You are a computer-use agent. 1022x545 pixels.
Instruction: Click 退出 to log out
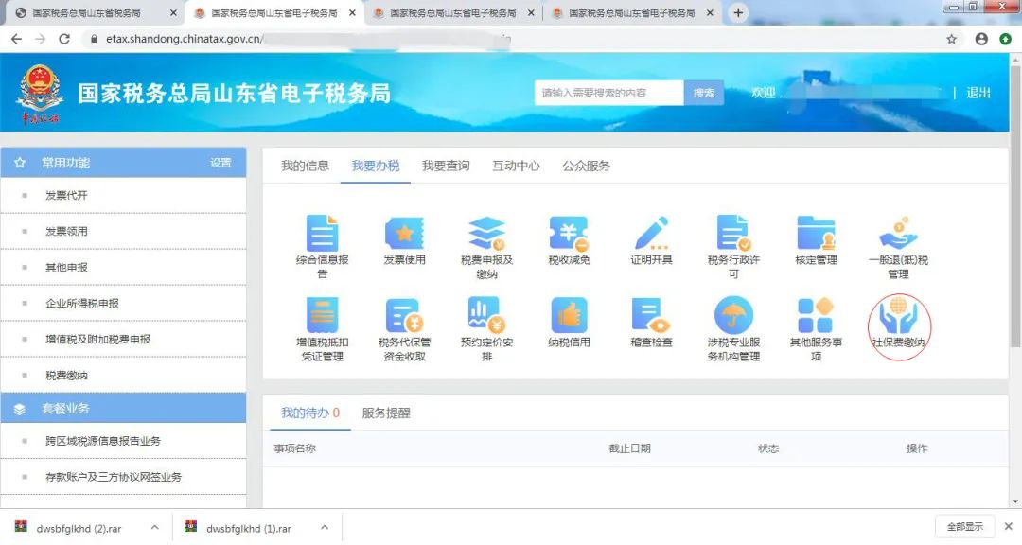978,93
